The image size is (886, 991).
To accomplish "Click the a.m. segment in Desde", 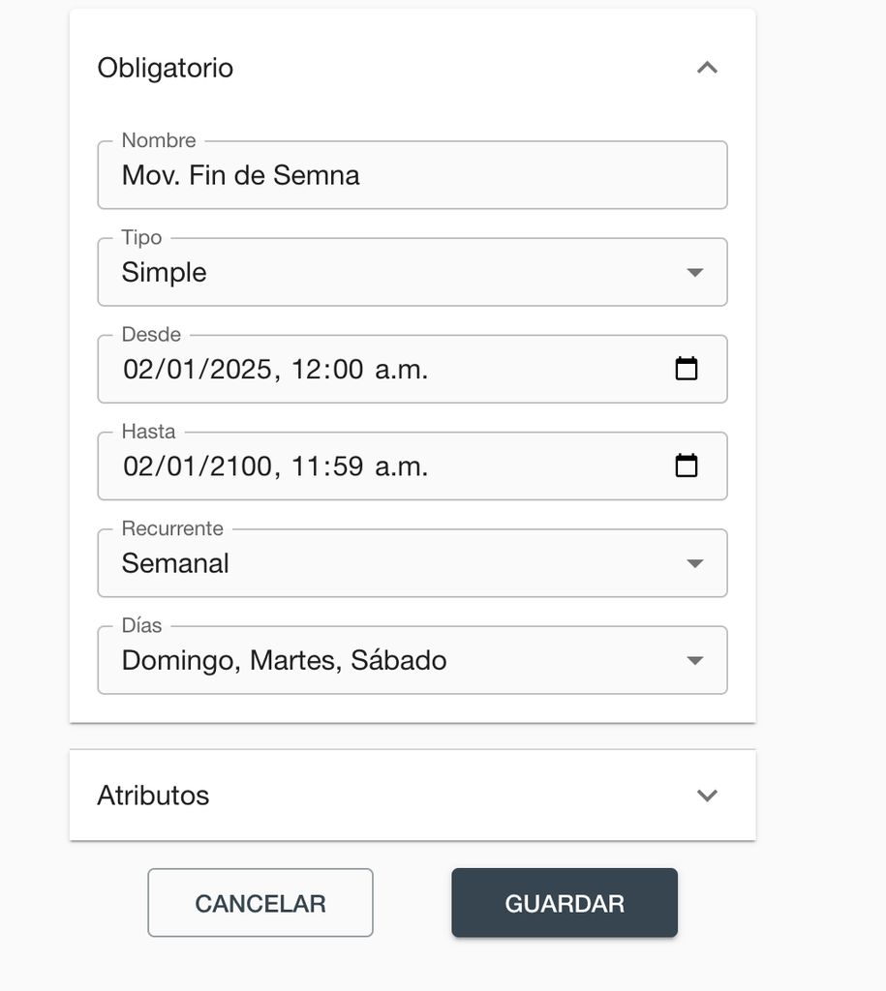I will 401,370.
